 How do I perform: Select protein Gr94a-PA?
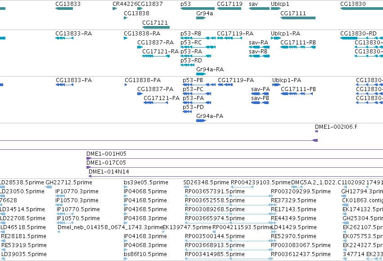click(x=210, y=117)
